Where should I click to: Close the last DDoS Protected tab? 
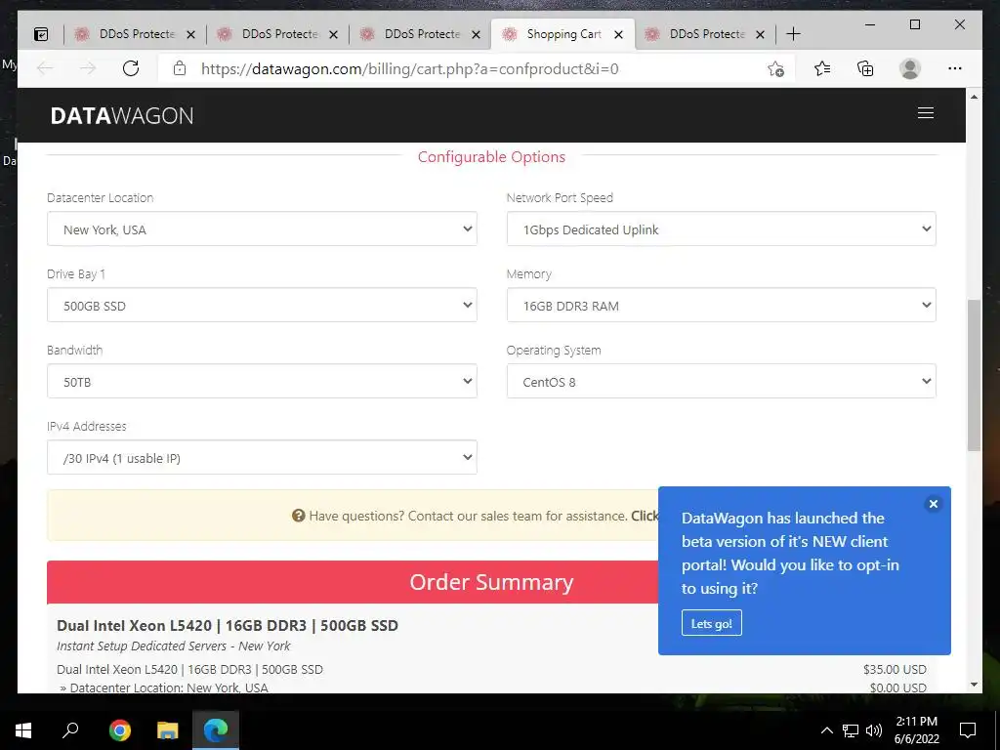pyautogui.click(x=760, y=35)
